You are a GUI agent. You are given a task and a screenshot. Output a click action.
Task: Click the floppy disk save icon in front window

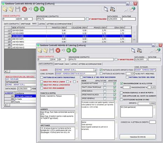tap(52, 50)
